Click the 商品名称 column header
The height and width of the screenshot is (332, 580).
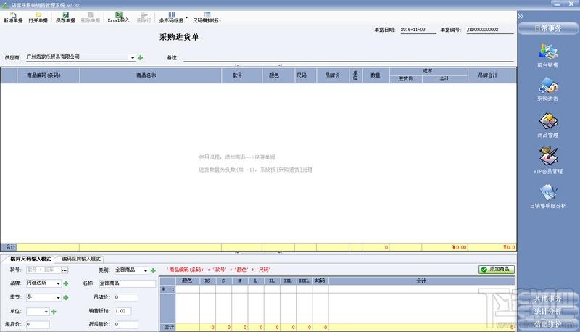151,75
